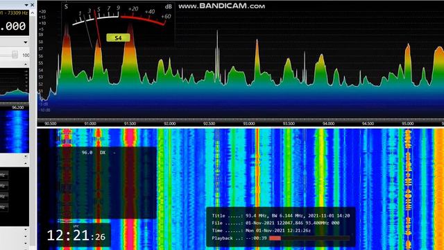Click the Playback --:00:39 text
The width and height of the screenshot is (444, 250).
239,238
